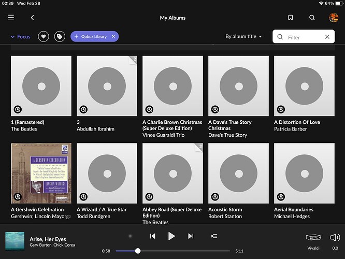Image resolution: width=345 pixels, height=259 pixels.
Task: Open A Wizard / A True Star cover
Action: pyautogui.click(x=107, y=173)
